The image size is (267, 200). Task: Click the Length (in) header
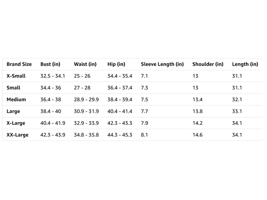[x=245, y=64]
